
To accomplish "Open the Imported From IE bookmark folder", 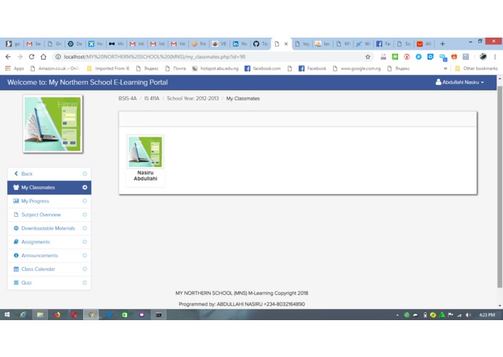I will click(x=109, y=69).
